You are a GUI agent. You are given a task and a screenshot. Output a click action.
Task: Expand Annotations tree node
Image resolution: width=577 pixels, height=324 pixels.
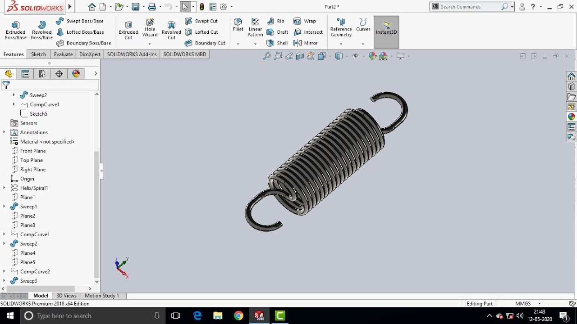[5, 132]
